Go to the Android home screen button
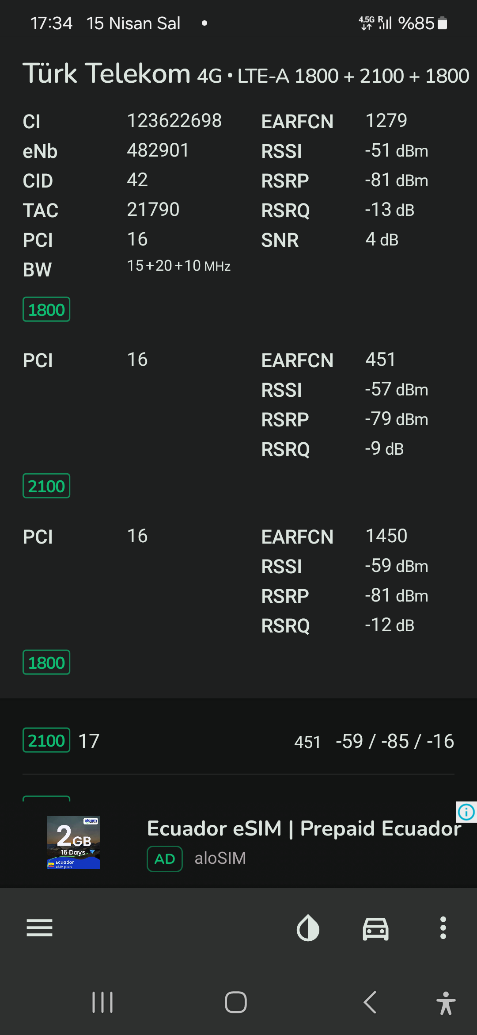The width and height of the screenshot is (477, 1035). pyautogui.click(x=236, y=1002)
